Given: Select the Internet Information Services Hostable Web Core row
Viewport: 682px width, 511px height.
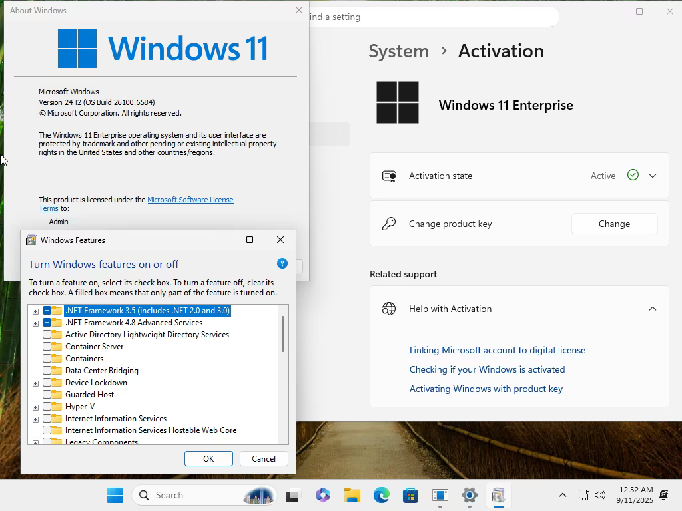Looking at the screenshot, I should pos(151,430).
